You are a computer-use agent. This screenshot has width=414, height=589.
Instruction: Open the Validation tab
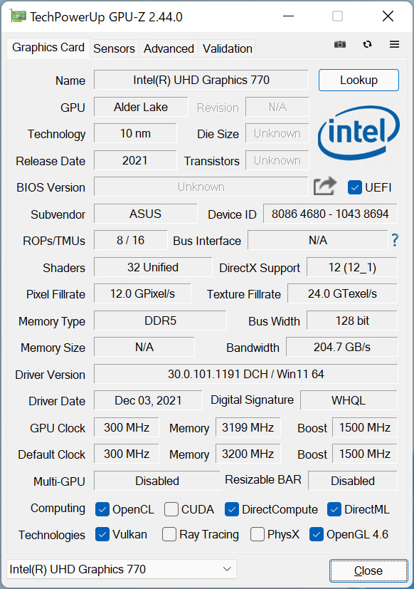point(227,48)
